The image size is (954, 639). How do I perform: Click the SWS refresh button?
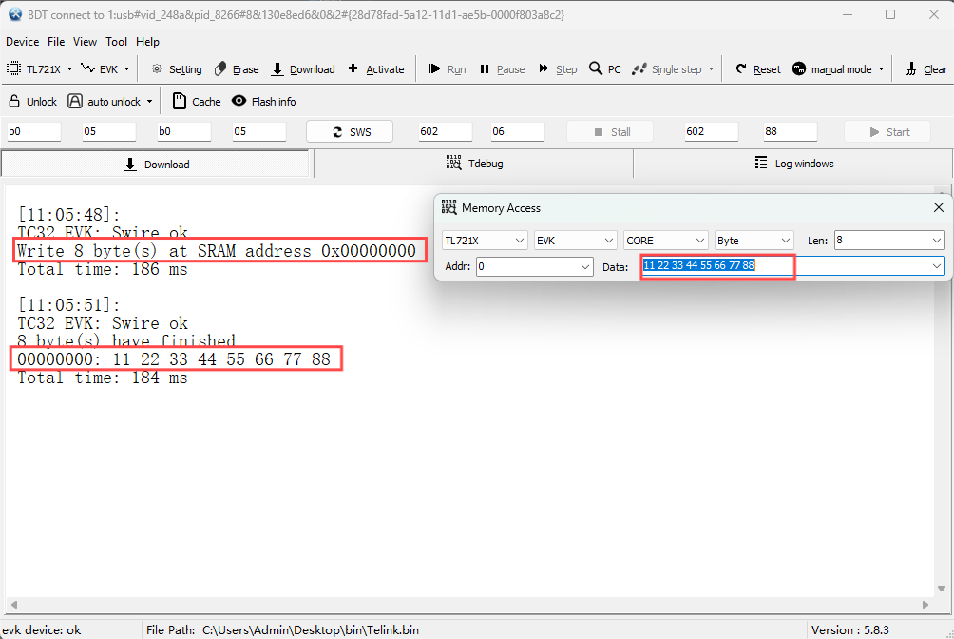point(350,131)
